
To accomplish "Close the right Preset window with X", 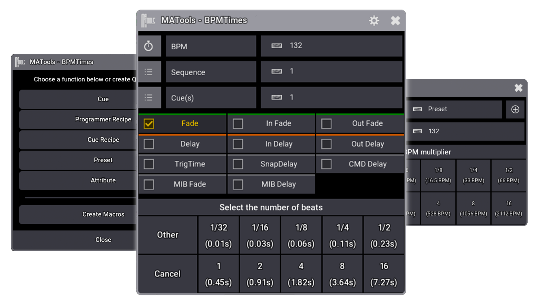I will pyautogui.click(x=518, y=88).
